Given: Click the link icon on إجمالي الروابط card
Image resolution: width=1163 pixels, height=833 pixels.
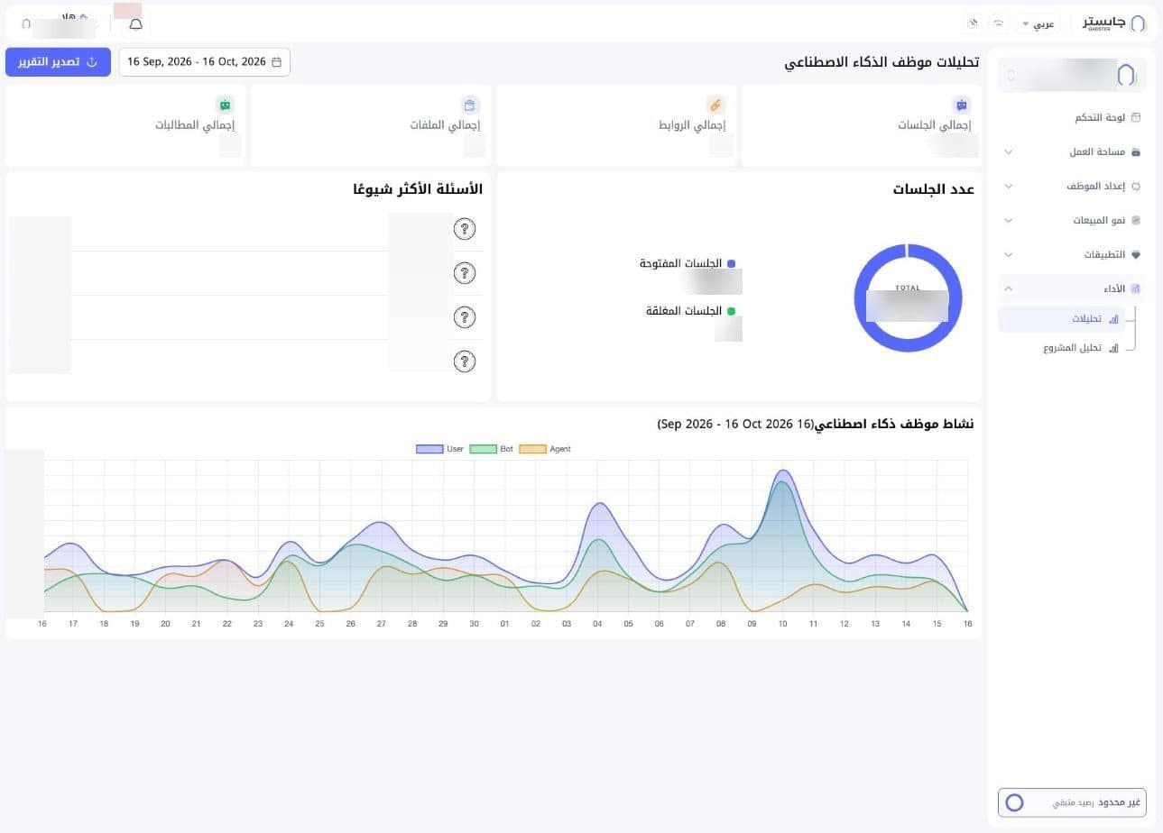Looking at the screenshot, I should [x=715, y=105].
